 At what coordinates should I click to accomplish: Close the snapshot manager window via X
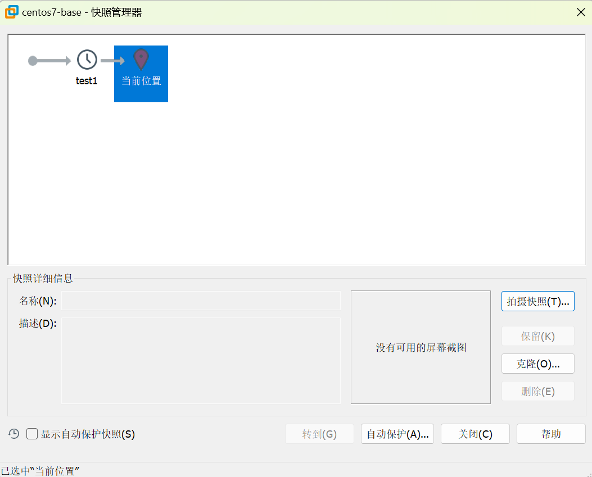pos(581,12)
